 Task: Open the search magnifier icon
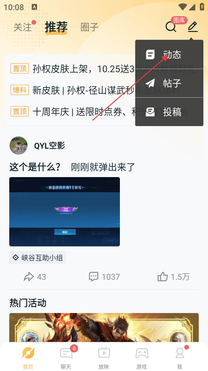coord(171,27)
